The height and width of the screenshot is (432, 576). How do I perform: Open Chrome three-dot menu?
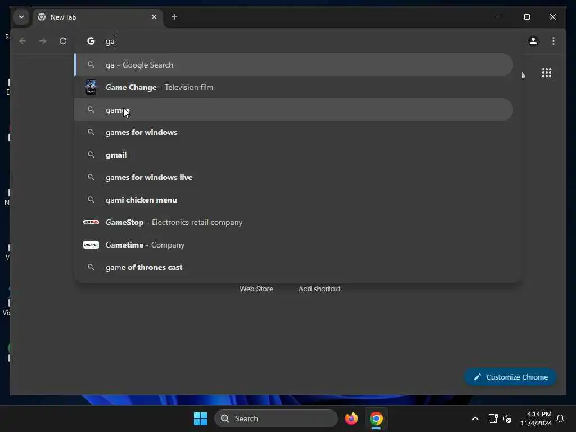[553, 41]
